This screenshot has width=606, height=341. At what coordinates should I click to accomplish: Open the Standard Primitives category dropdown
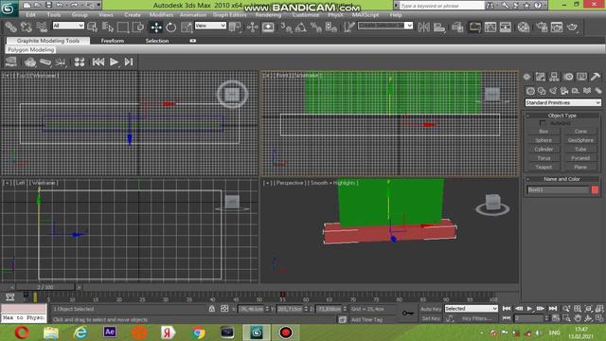coord(562,103)
